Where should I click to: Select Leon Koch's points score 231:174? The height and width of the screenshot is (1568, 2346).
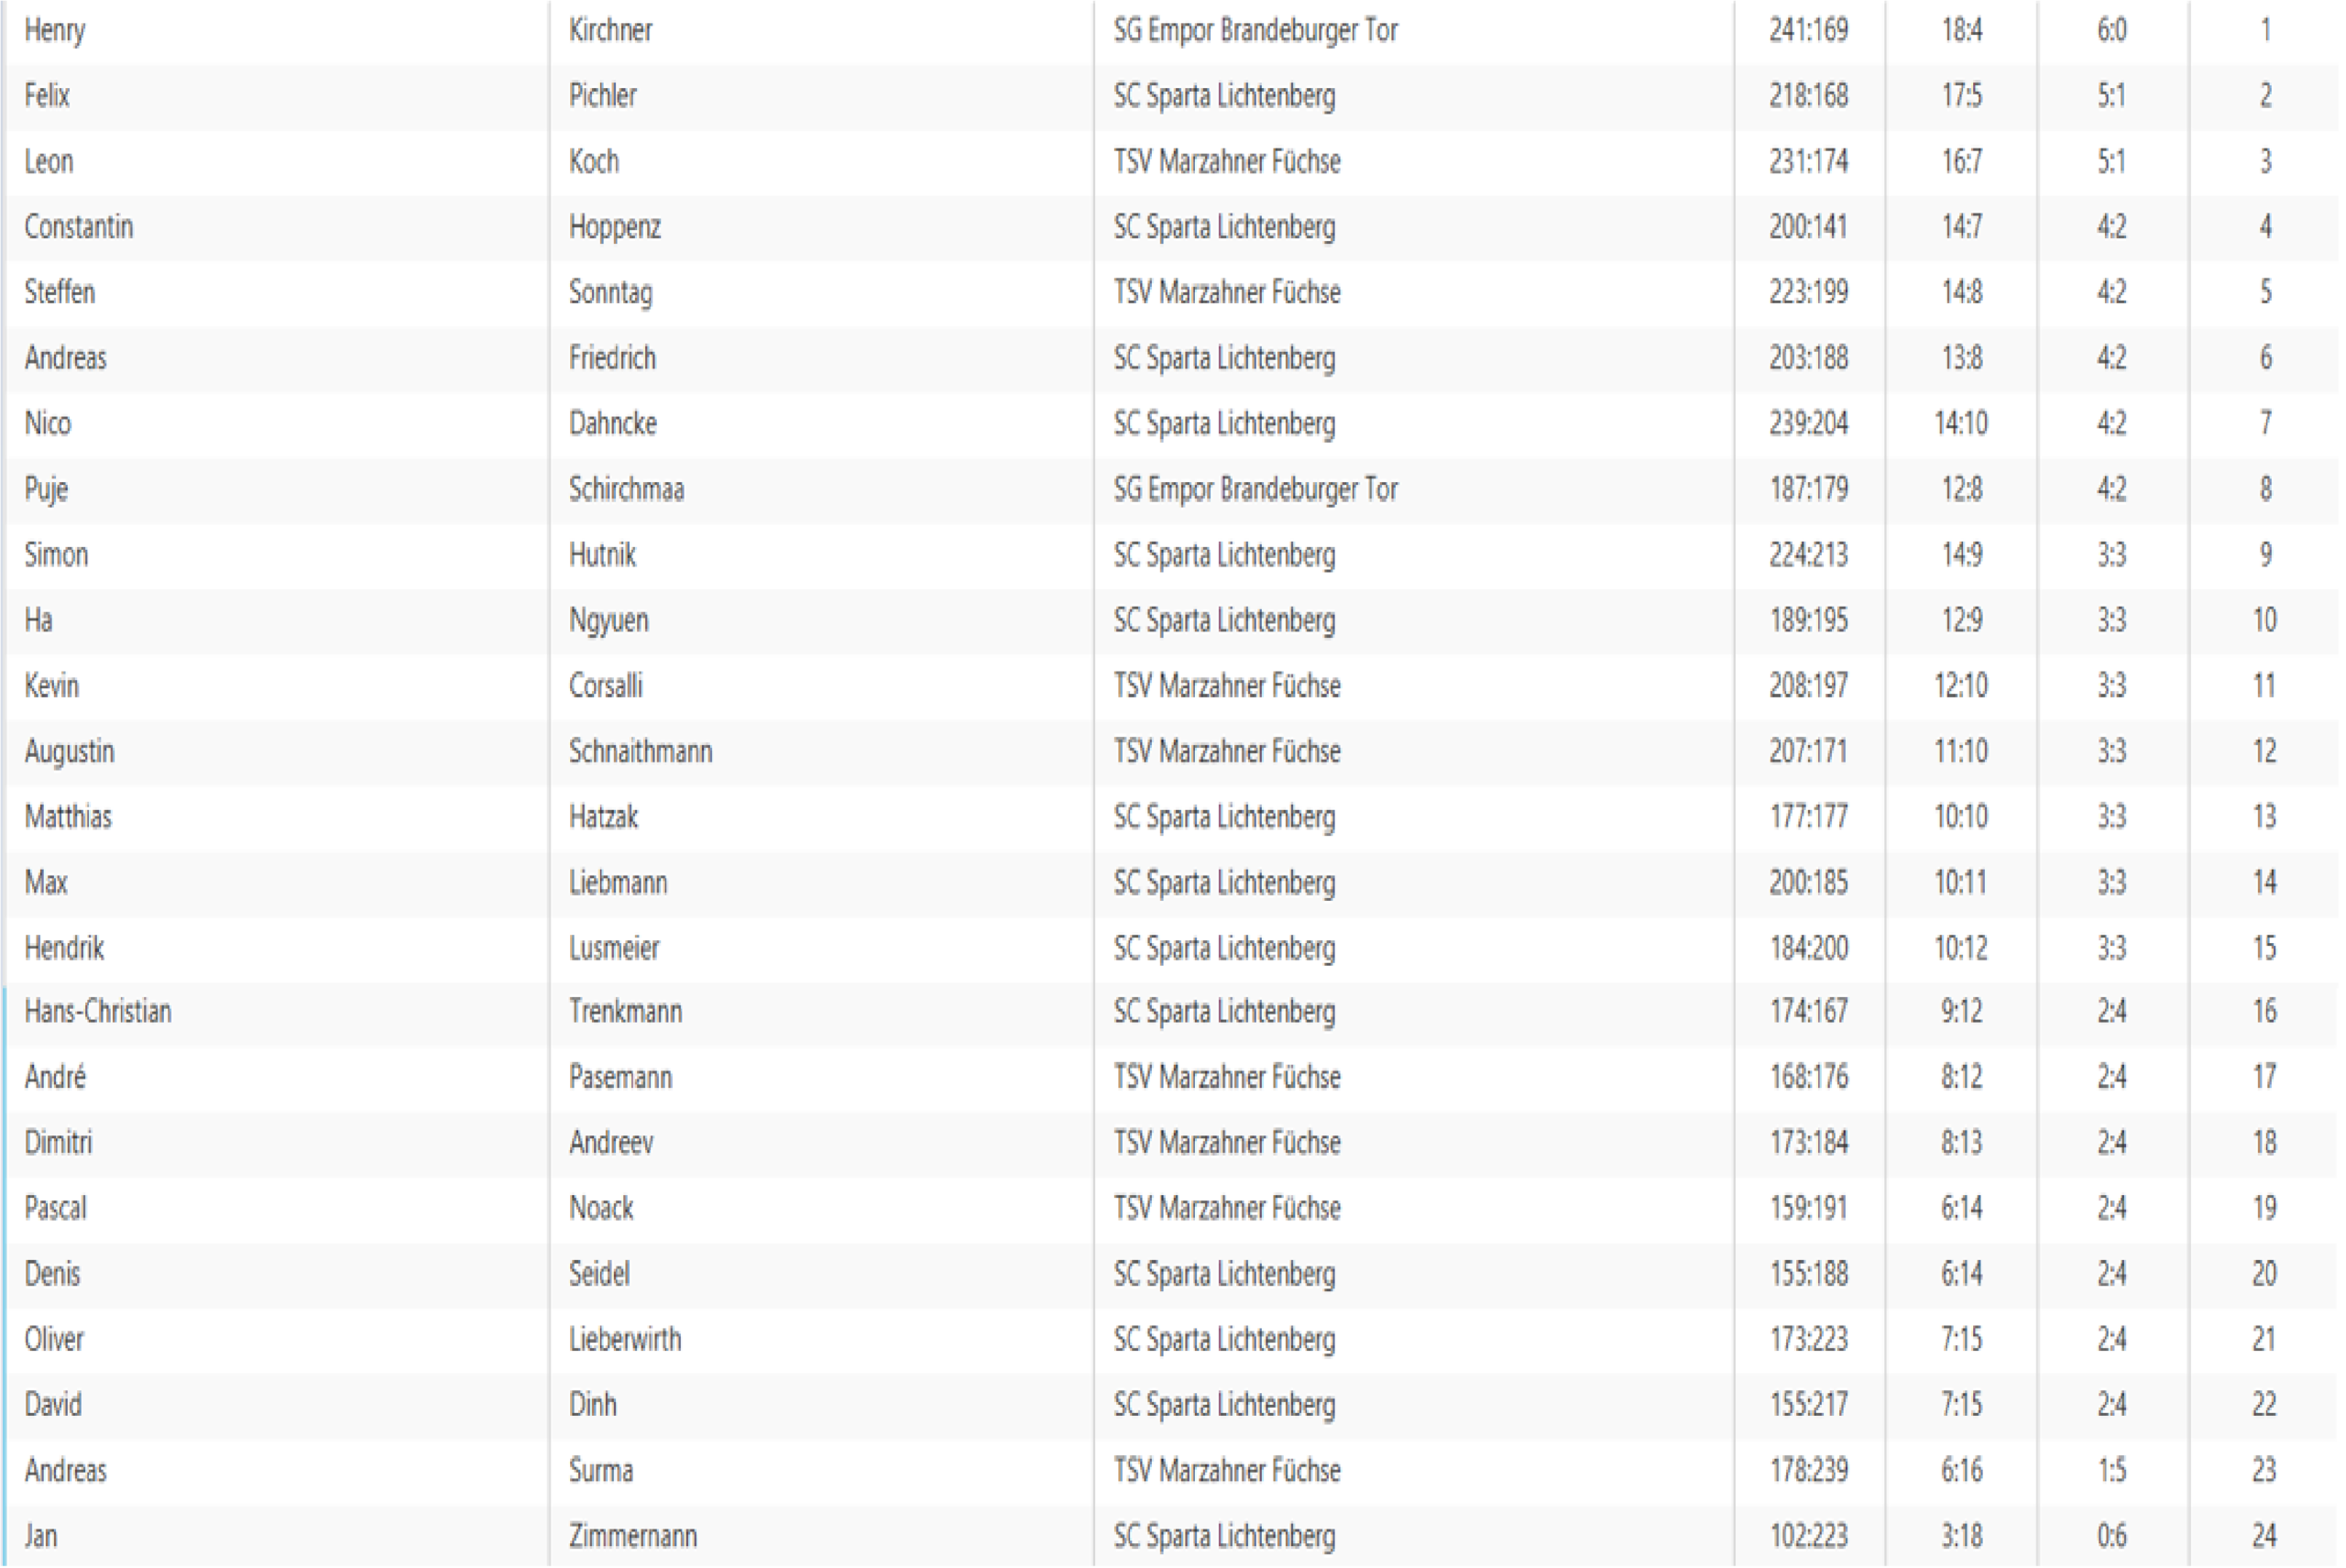[1808, 161]
